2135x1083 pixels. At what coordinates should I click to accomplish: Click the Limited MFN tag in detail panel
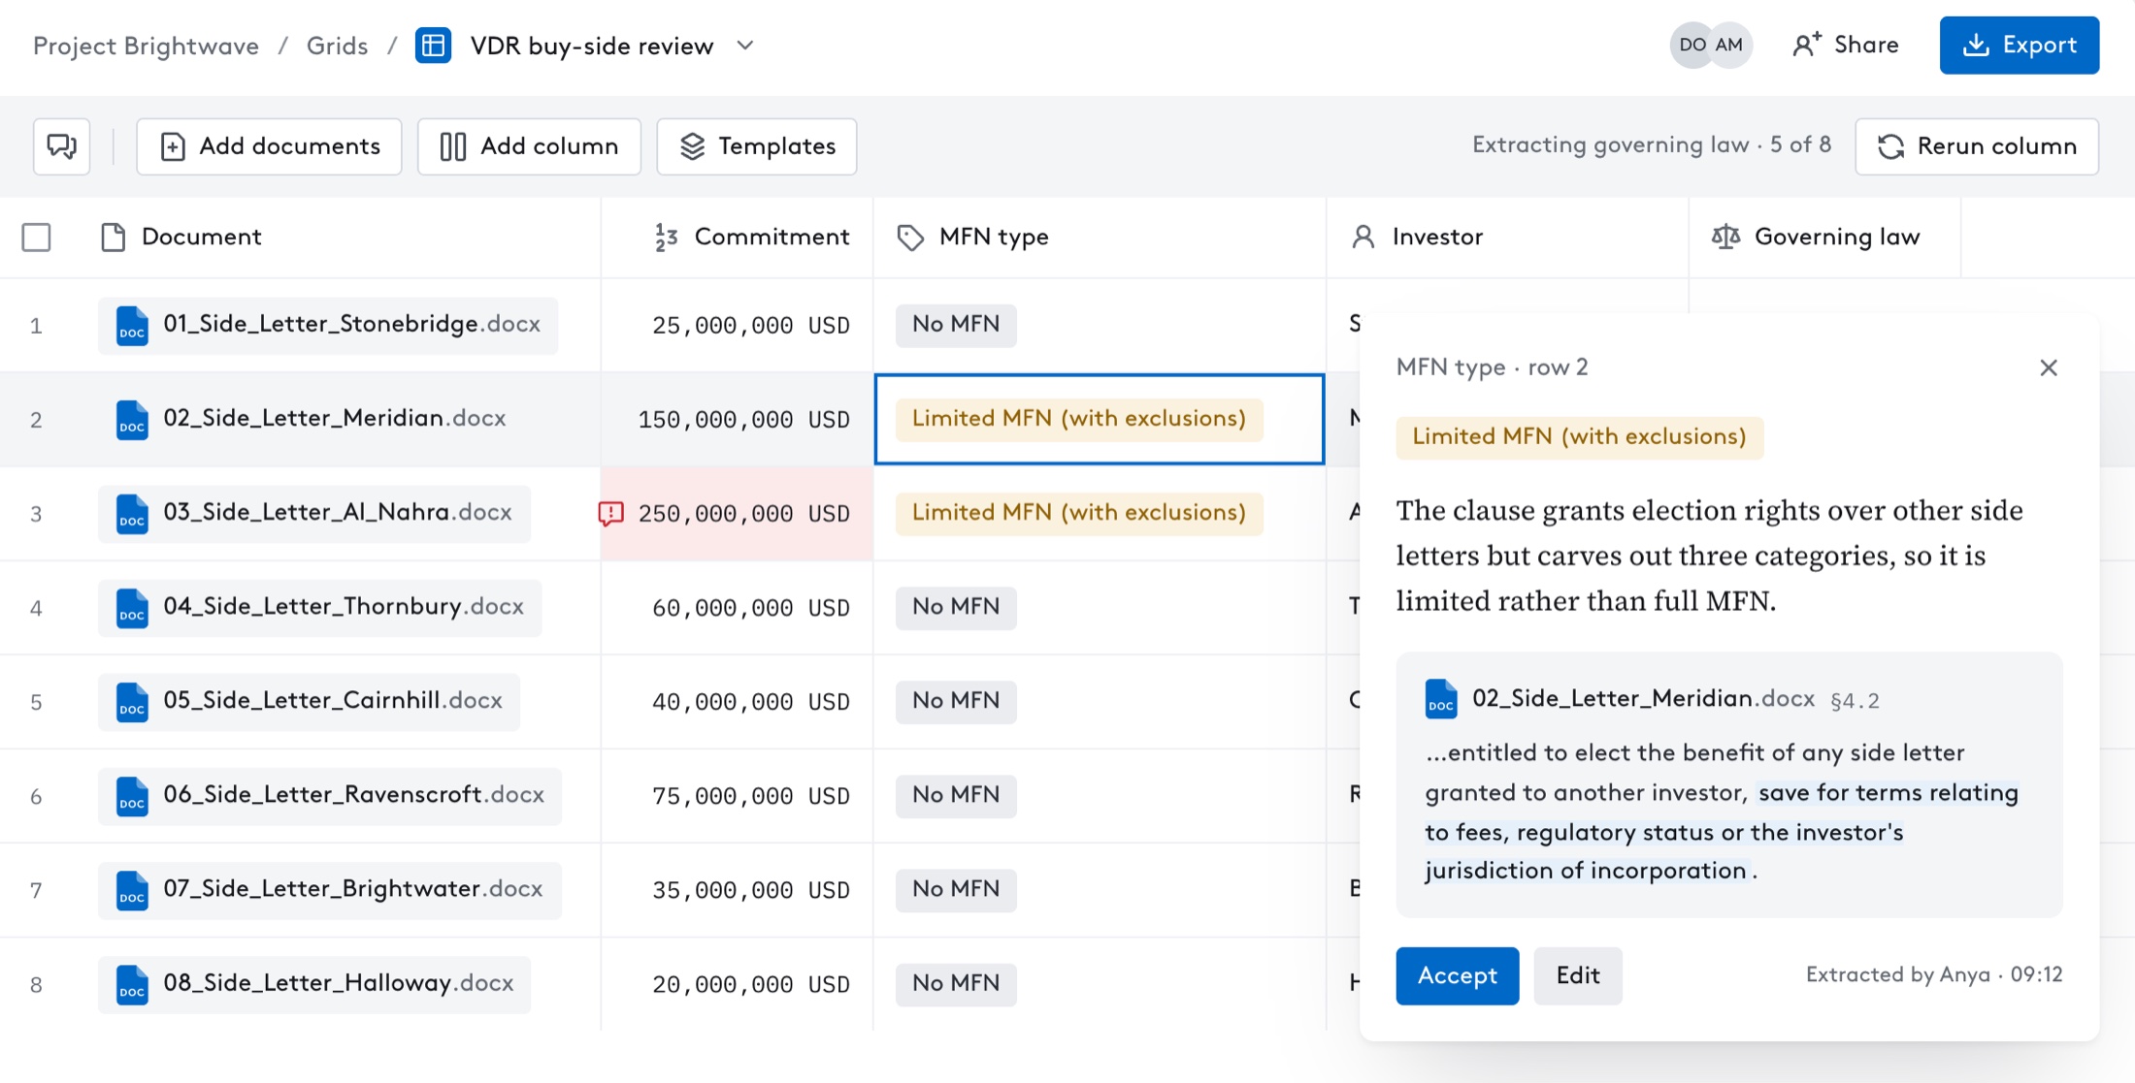[1579, 437]
